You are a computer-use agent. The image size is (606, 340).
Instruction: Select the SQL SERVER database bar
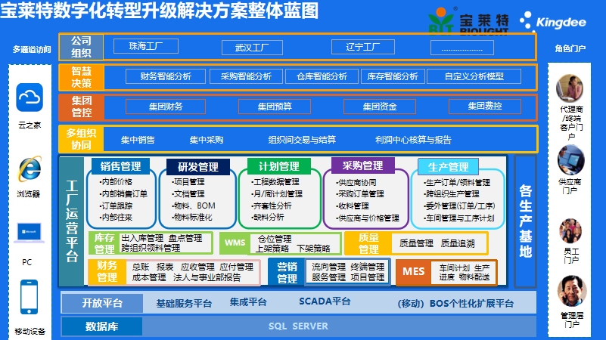click(x=298, y=326)
